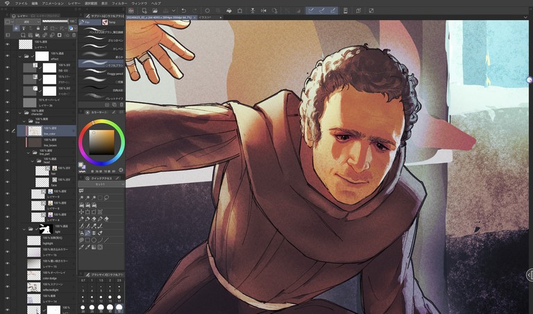Image resolution: width=533 pixels, height=314 pixels.
Task: Click the light folder mask thumbnail
Action: point(46,229)
